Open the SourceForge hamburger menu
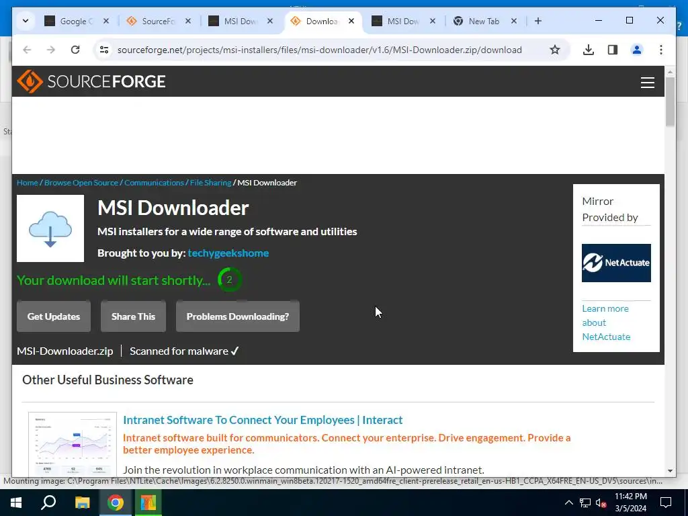Viewport: 688px width, 516px height. pyautogui.click(x=647, y=83)
